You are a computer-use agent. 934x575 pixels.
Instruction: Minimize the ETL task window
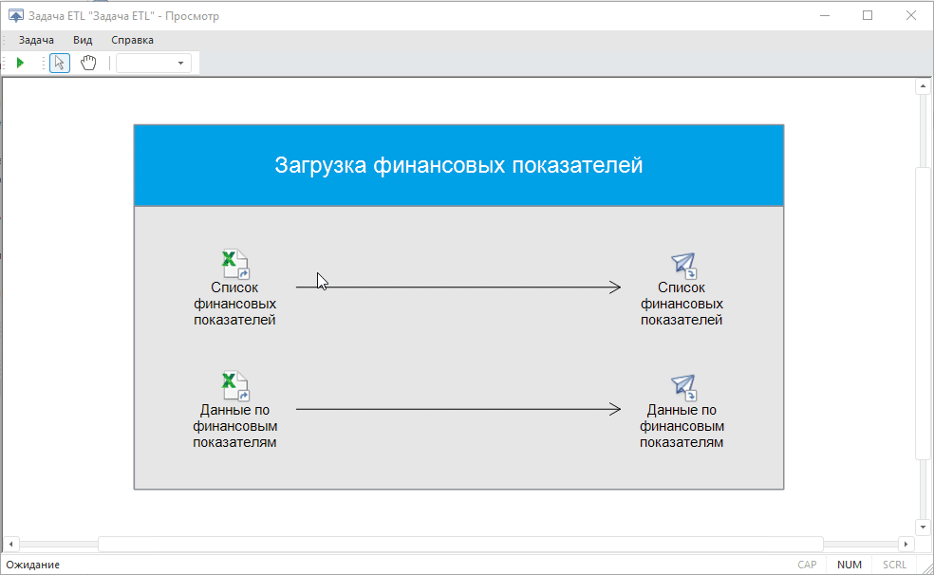pyautogui.click(x=825, y=15)
